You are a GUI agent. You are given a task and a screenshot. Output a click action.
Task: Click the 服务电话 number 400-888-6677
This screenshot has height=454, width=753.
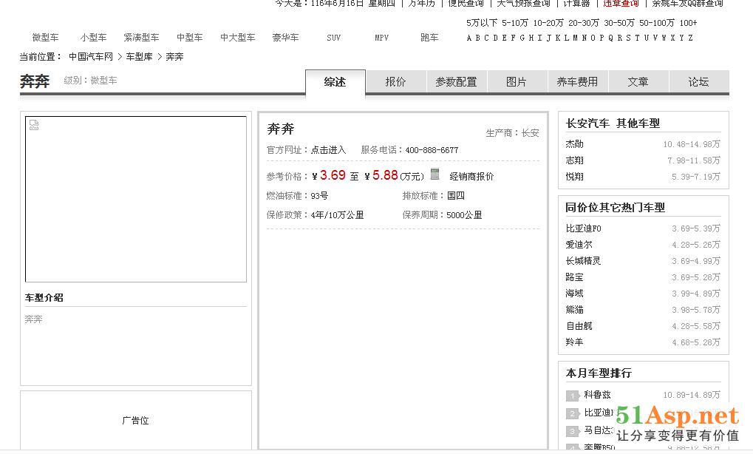pyautogui.click(x=432, y=150)
